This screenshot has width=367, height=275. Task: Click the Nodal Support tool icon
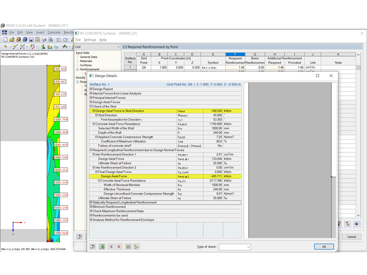[43, 47]
